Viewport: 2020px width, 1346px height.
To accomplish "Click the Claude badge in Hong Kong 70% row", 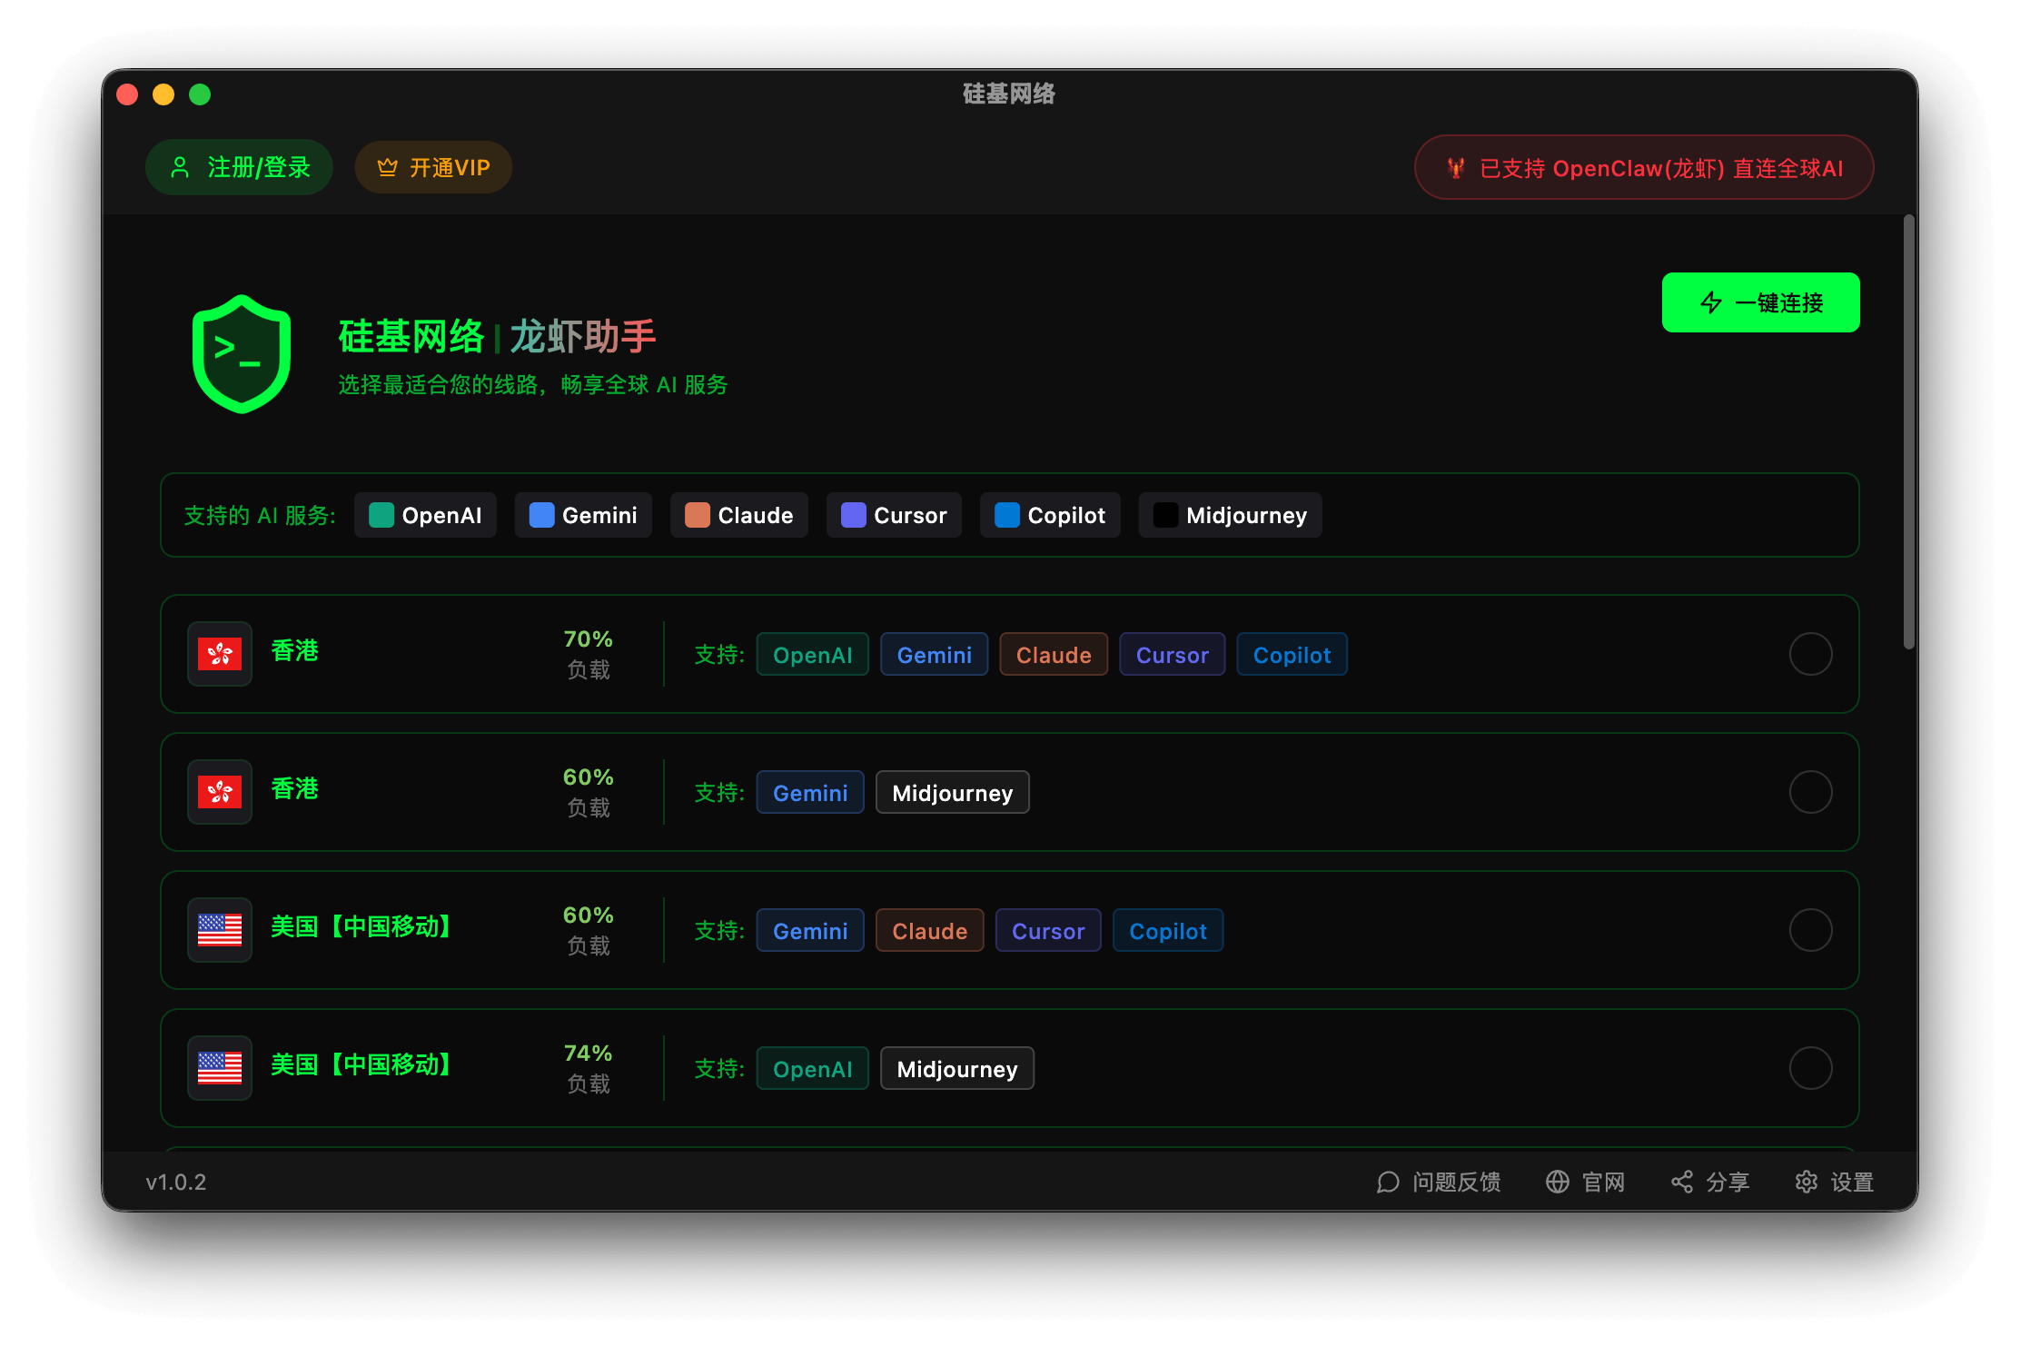I will click(1054, 655).
